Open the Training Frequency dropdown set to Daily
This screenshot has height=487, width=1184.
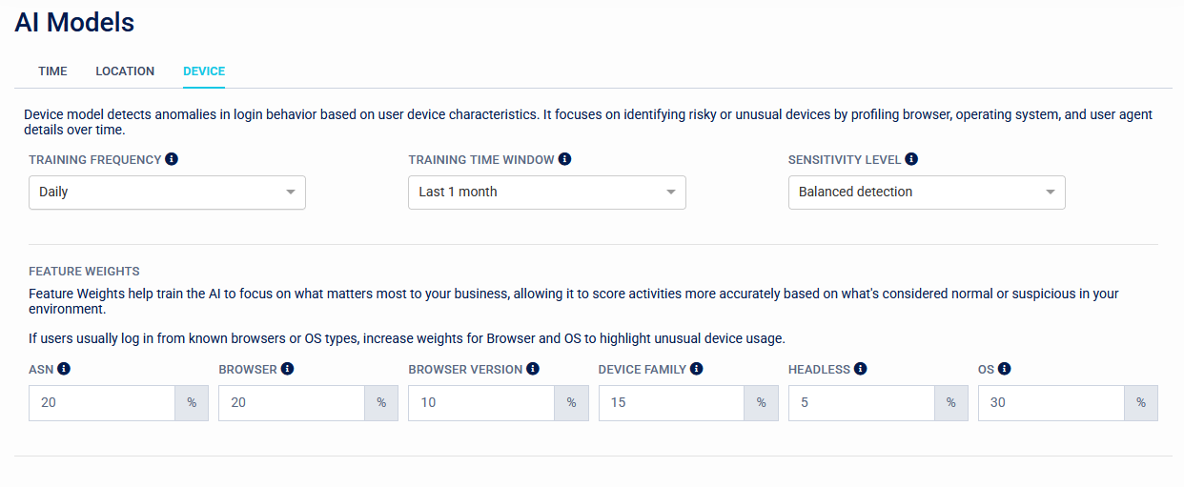[167, 192]
